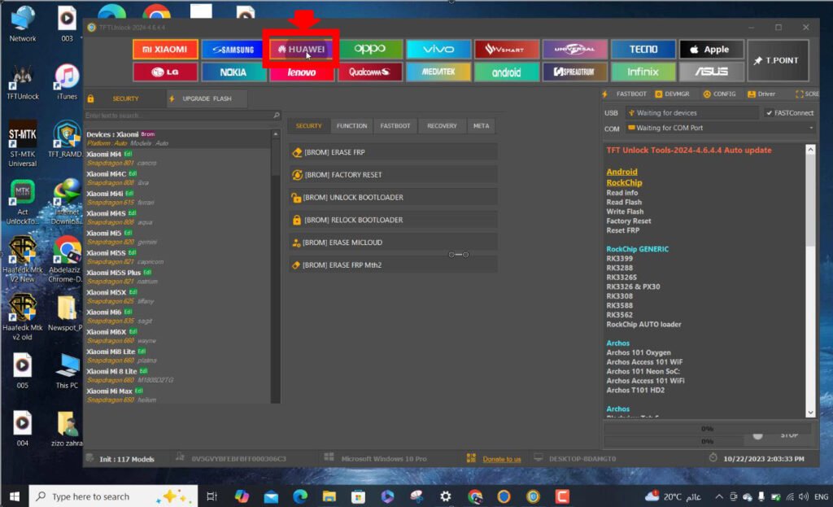Select the ST-MTK Universal desktop shortcut

click(x=22, y=145)
